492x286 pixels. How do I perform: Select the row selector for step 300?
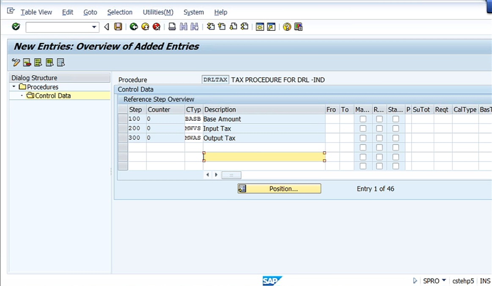[123, 138]
